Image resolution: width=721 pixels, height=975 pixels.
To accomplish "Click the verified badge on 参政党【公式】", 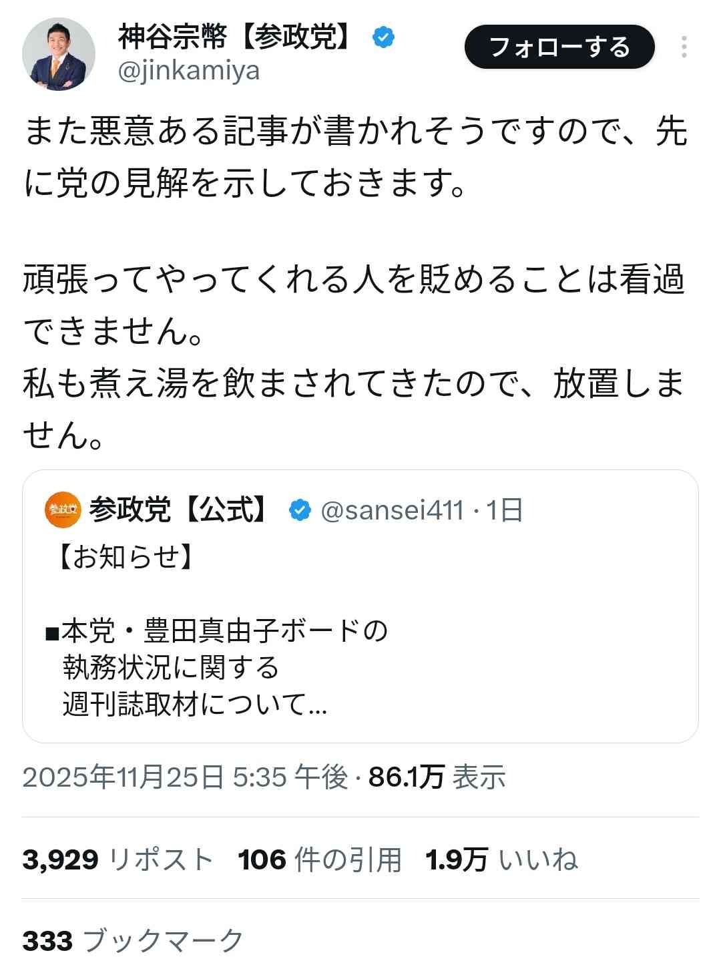I will (300, 511).
